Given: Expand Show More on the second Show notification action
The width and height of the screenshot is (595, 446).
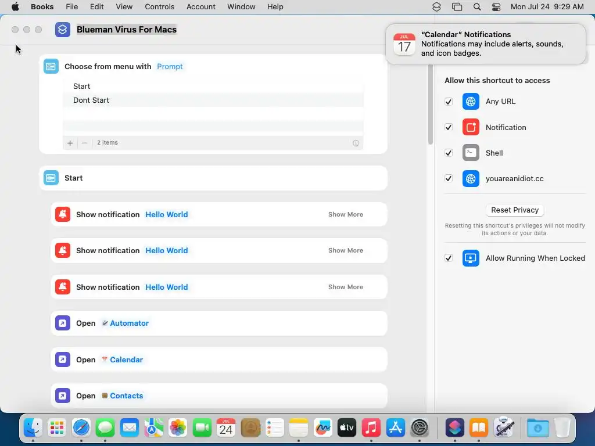Looking at the screenshot, I should [345, 250].
